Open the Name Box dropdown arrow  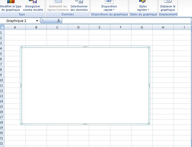point(37,21)
